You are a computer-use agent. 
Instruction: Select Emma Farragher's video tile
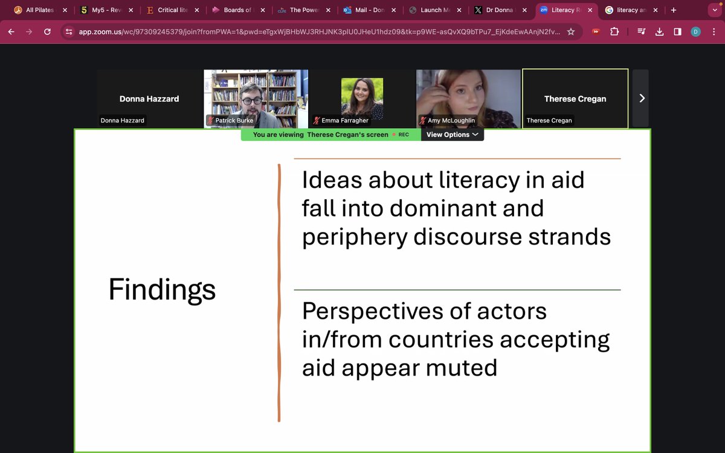(x=362, y=98)
